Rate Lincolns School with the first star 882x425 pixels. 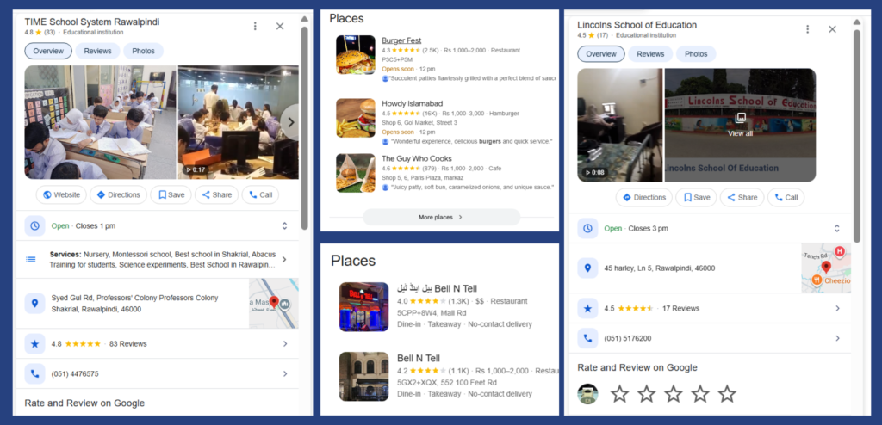pyautogui.click(x=619, y=394)
